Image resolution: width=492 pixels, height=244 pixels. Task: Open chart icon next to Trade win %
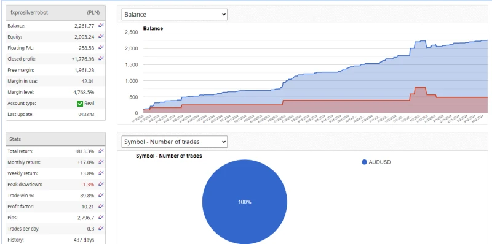coord(101,195)
